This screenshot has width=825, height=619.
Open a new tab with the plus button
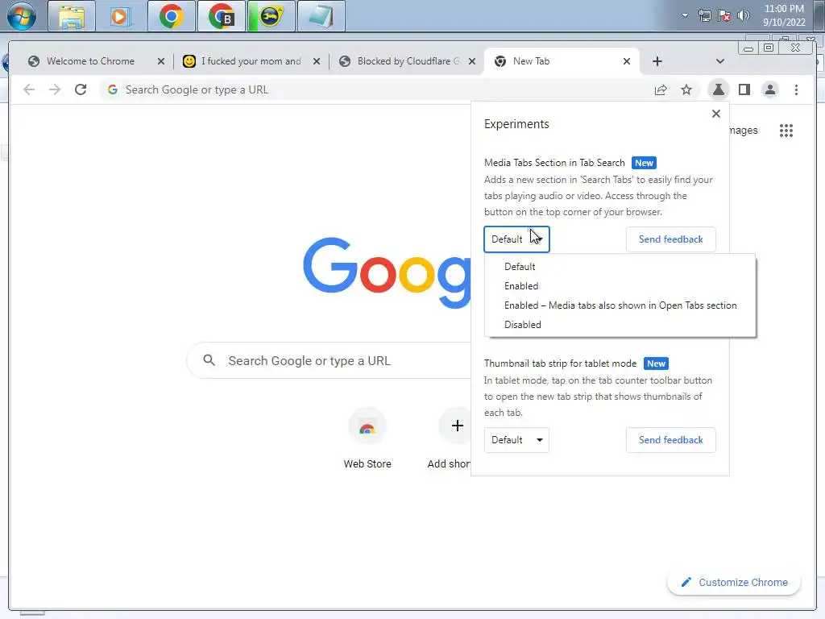point(657,61)
